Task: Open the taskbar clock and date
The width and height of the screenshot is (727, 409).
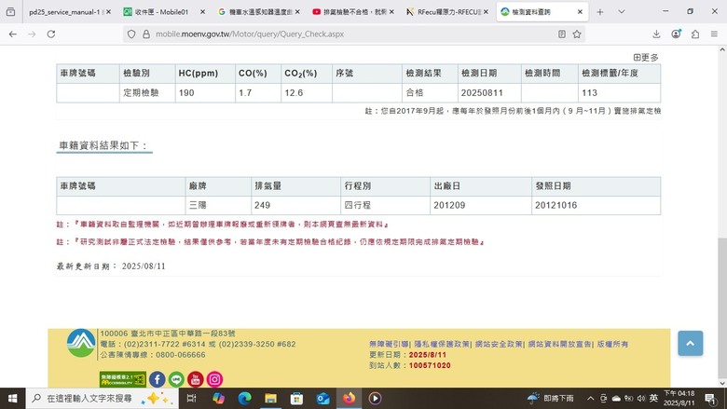Action: [679, 399]
